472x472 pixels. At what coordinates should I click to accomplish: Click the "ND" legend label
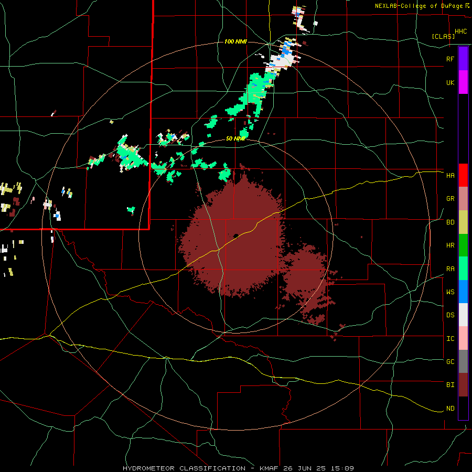coord(450,409)
